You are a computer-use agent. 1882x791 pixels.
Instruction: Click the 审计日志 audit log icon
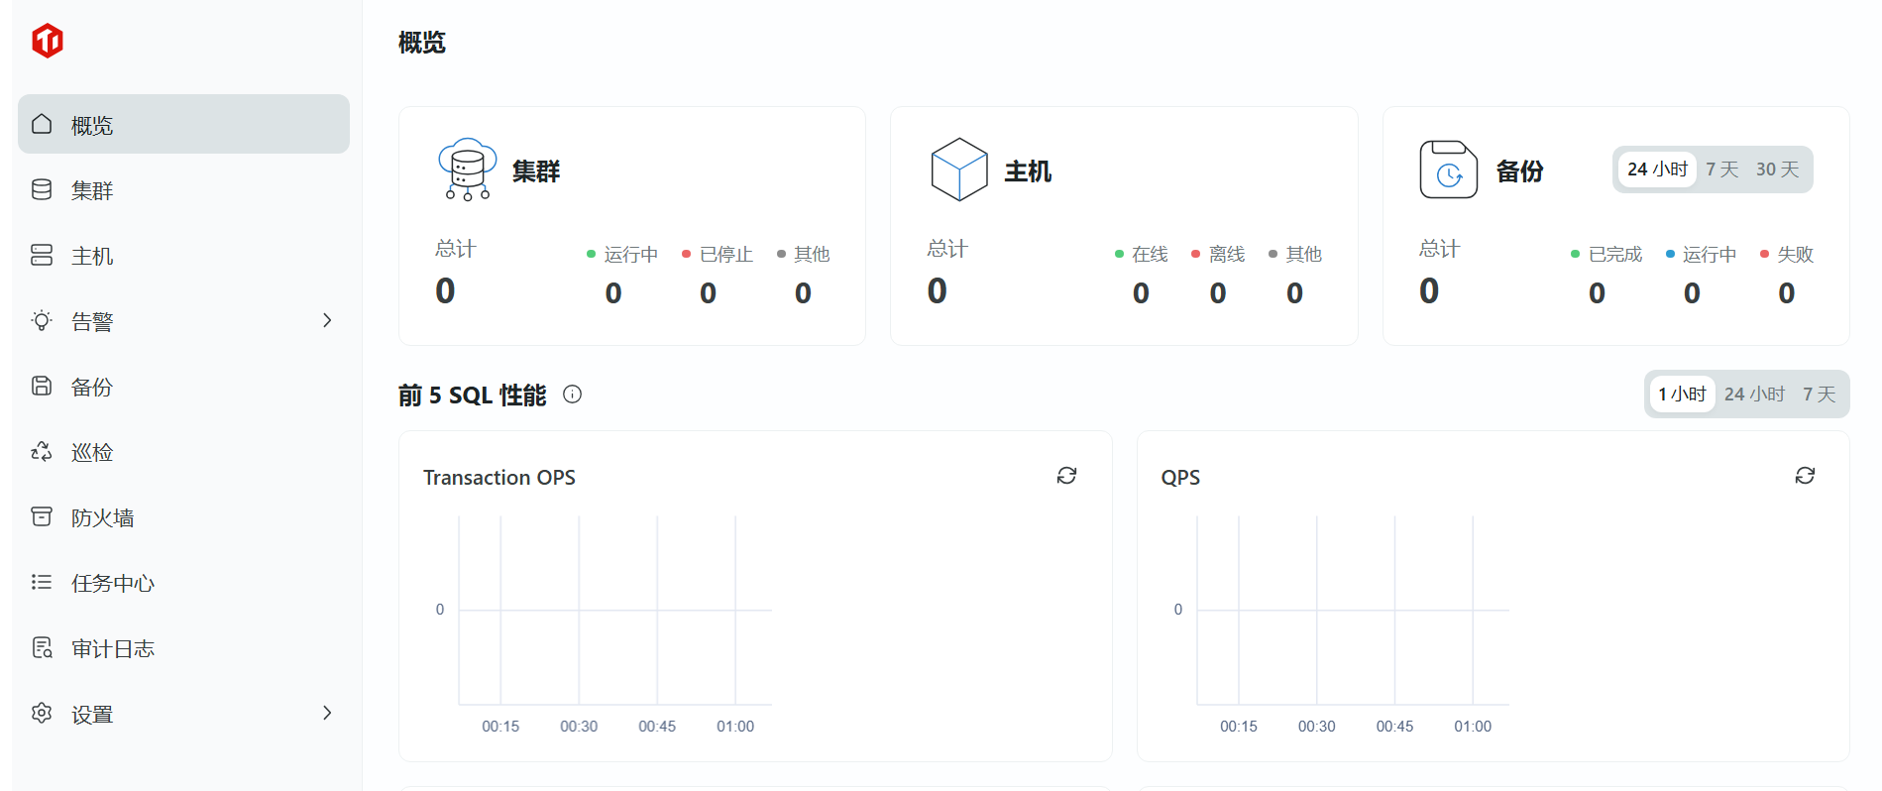coord(42,648)
